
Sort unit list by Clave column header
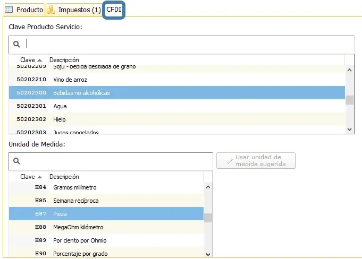[29, 177]
